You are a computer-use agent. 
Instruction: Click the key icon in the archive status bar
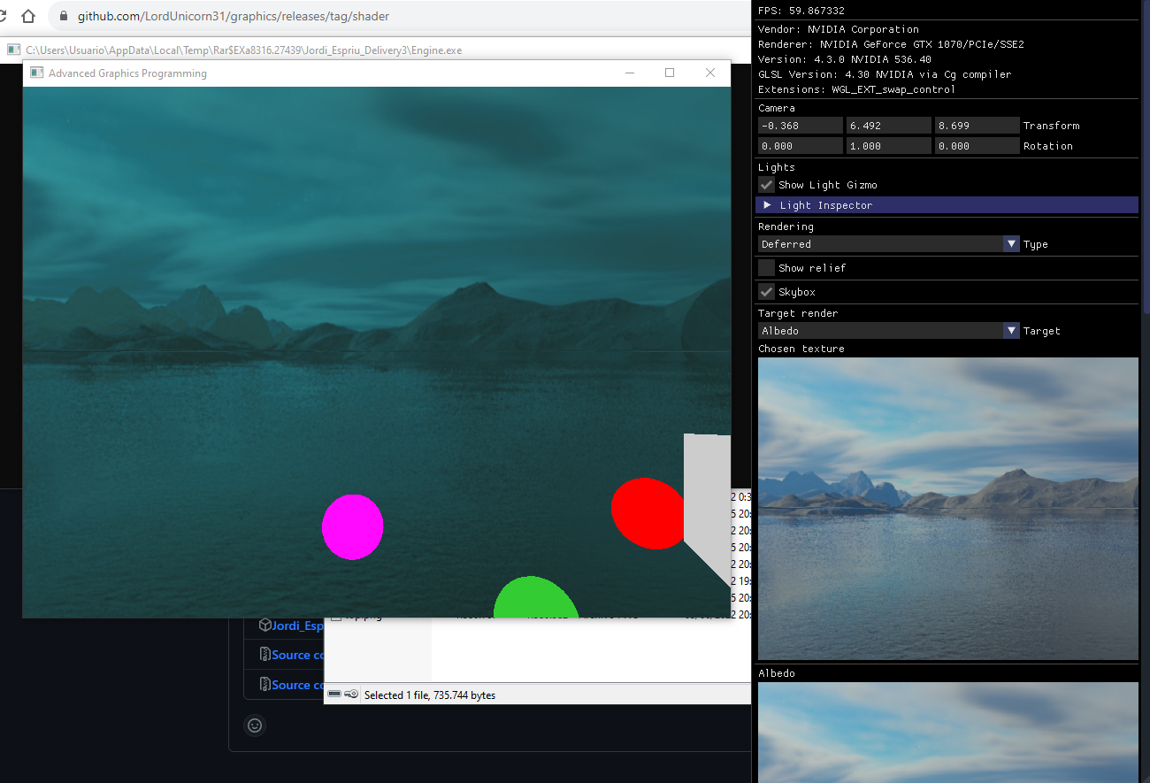click(351, 695)
